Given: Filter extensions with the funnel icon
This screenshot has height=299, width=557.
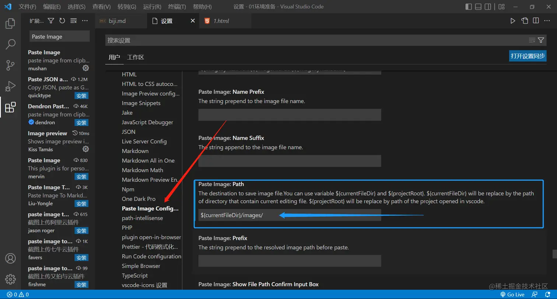Looking at the screenshot, I should (x=51, y=21).
